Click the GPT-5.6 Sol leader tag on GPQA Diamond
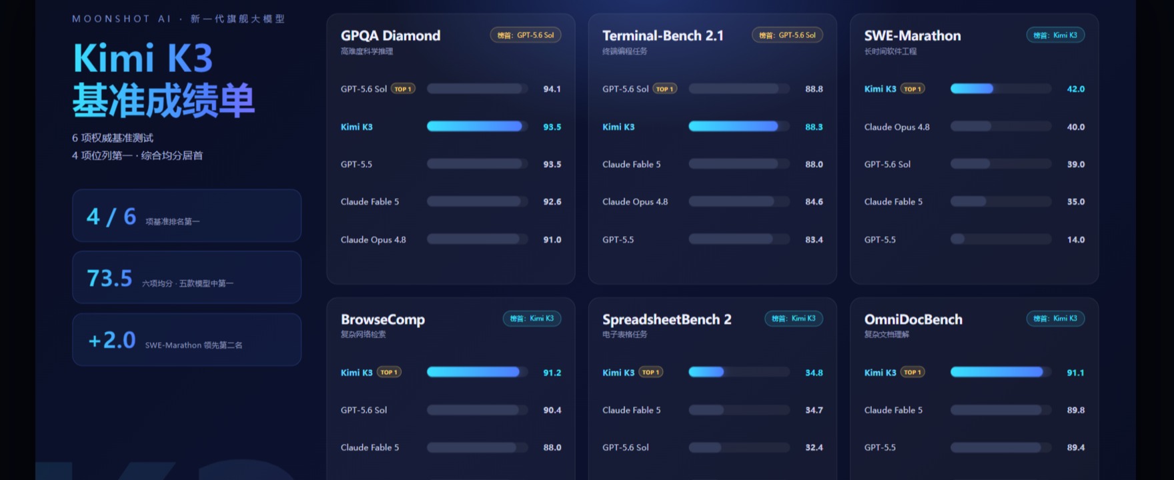Viewport: 1174px width, 480px height. (x=526, y=35)
